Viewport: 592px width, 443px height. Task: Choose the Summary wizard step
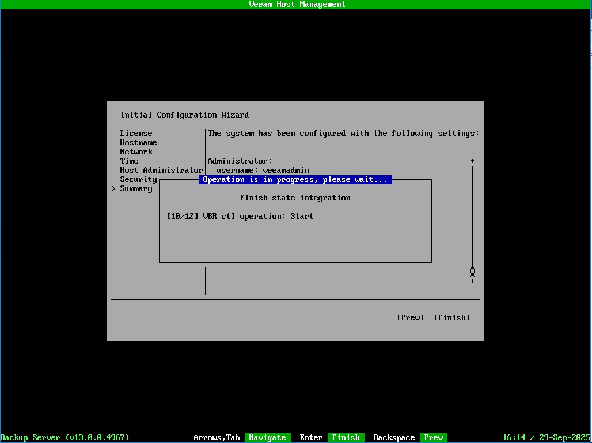[x=136, y=189]
